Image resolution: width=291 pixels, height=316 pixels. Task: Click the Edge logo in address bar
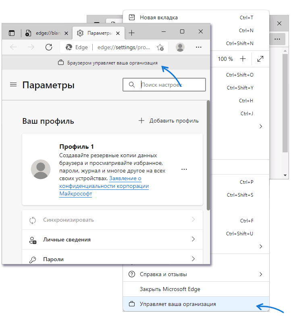69,47
